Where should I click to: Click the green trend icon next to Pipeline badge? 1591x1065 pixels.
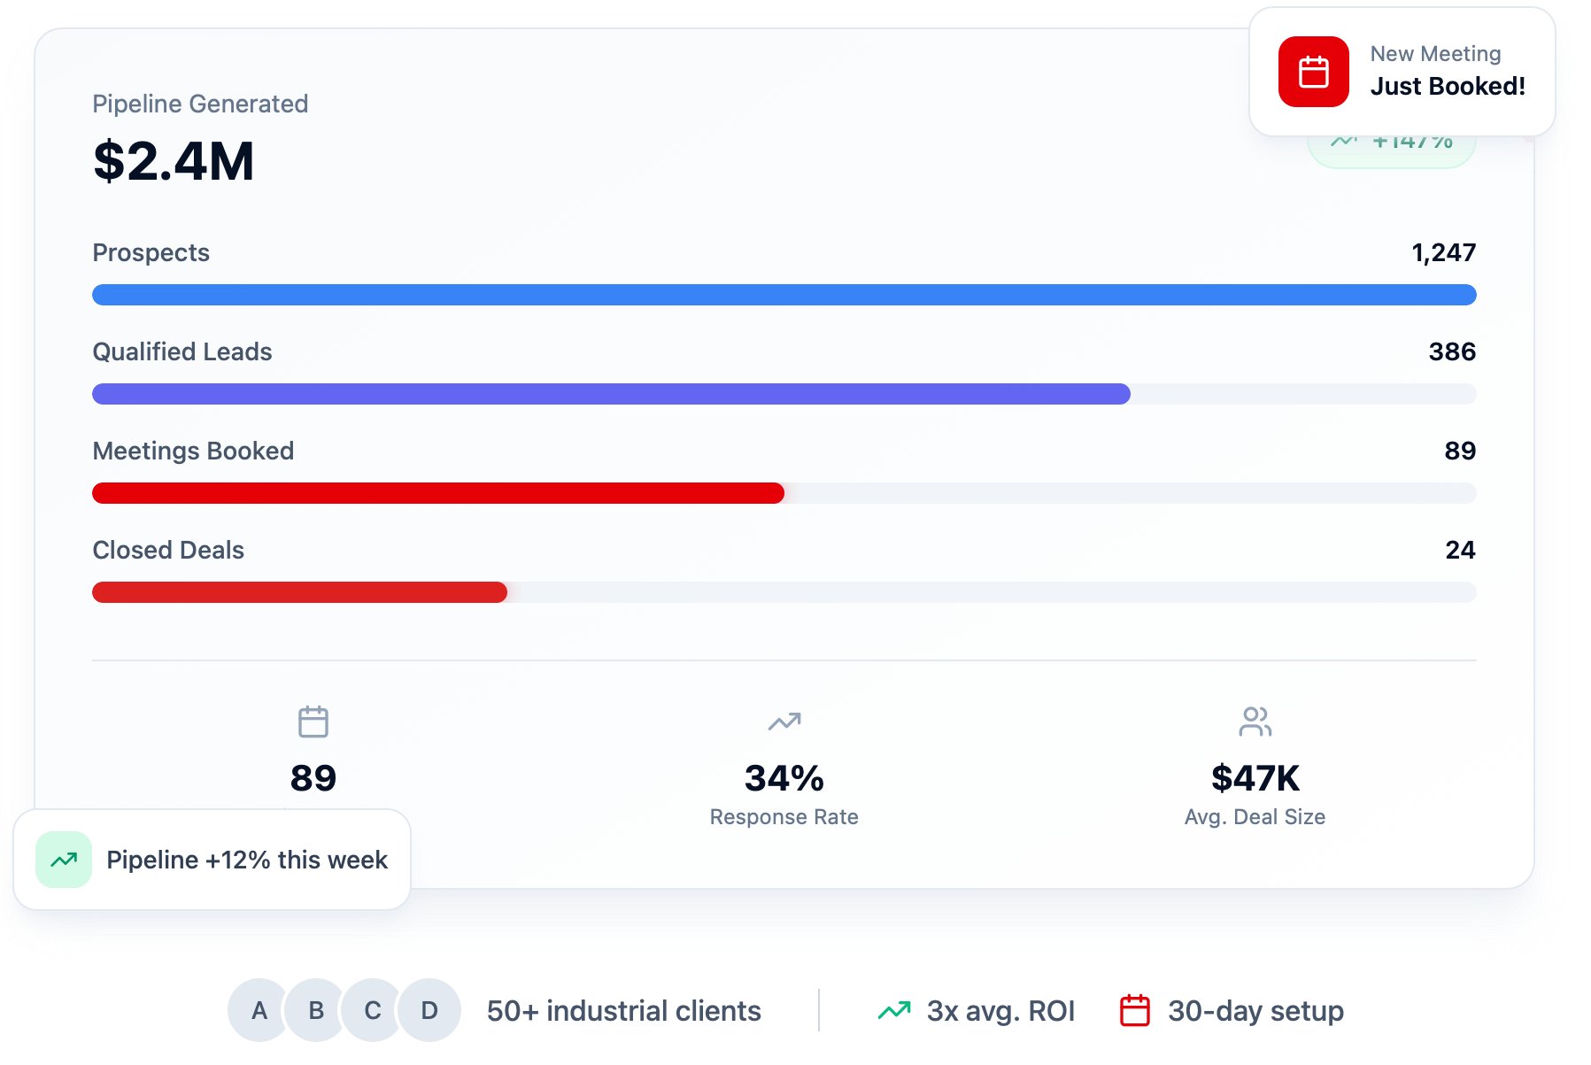point(62,858)
